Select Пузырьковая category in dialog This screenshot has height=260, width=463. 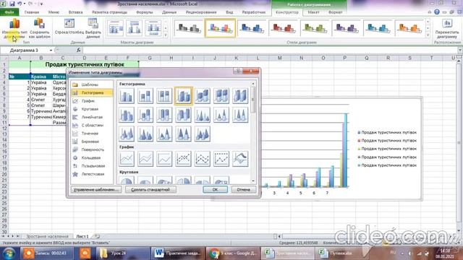click(92, 166)
